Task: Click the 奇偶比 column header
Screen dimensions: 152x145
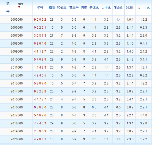Action: click(94, 8)
